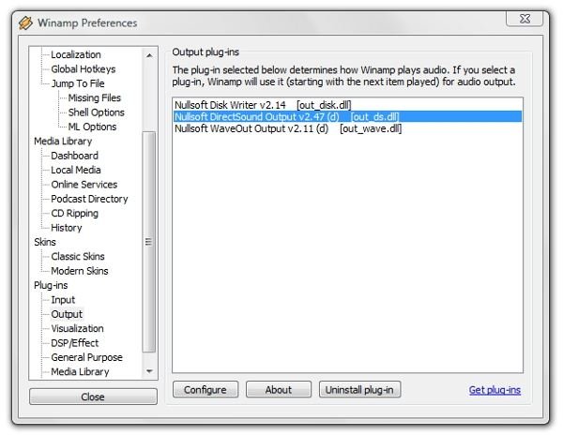Select Nullsoft Disk Writer v2.14 plug-in

click(x=347, y=105)
